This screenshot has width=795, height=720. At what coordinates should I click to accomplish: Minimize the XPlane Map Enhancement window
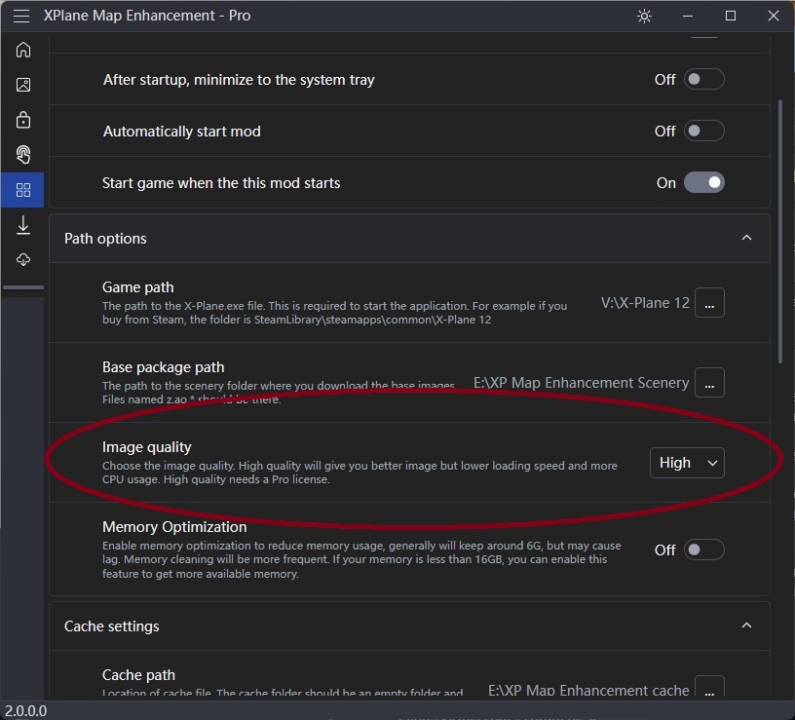pos(688,17)
